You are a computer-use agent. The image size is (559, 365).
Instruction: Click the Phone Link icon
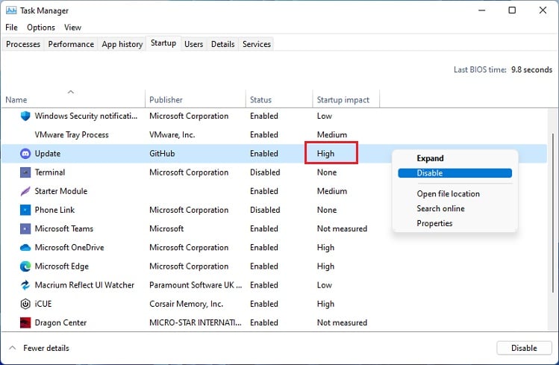click(25, 210)
